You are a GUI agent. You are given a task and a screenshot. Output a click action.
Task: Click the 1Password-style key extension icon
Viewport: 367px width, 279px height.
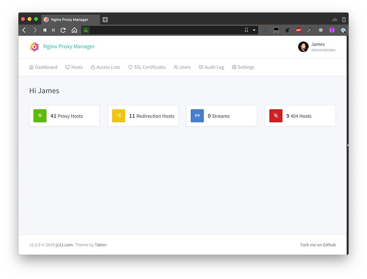(x=343, y=30)
